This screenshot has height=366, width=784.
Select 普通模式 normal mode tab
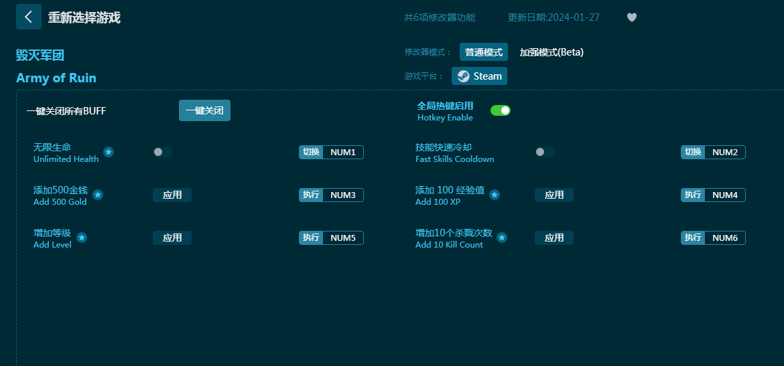click(x=483, y=52)
